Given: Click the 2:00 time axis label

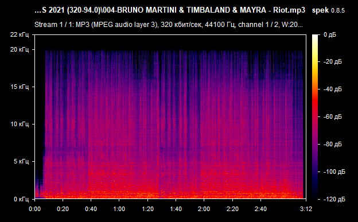Looking at the screenshot, I should [x=204, y=209].
